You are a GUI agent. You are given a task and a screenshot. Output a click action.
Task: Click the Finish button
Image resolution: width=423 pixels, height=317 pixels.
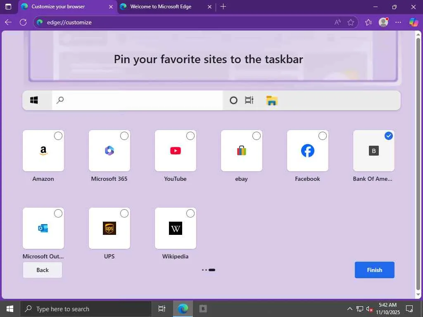pyautogui.click(x=374, y=270)
